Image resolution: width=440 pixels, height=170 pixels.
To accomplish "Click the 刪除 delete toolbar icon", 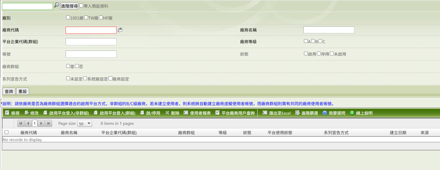I will pos(167,113).
